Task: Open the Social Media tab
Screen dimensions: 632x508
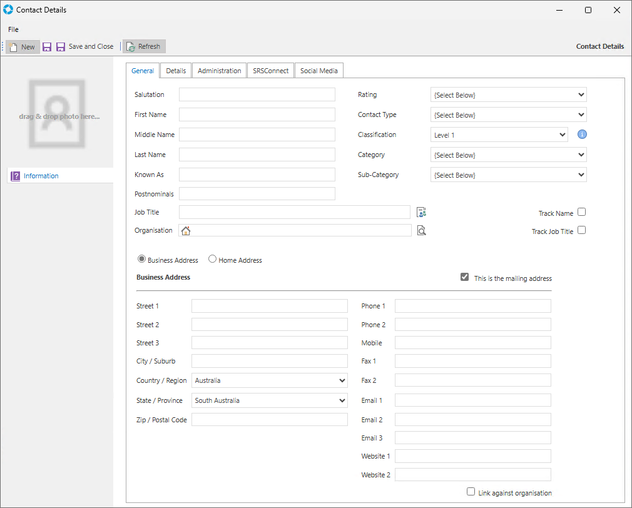Action: pos(319,71)
